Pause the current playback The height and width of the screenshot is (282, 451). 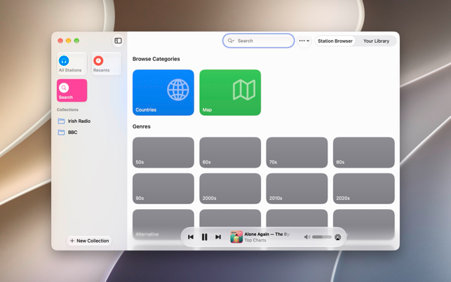205,237
